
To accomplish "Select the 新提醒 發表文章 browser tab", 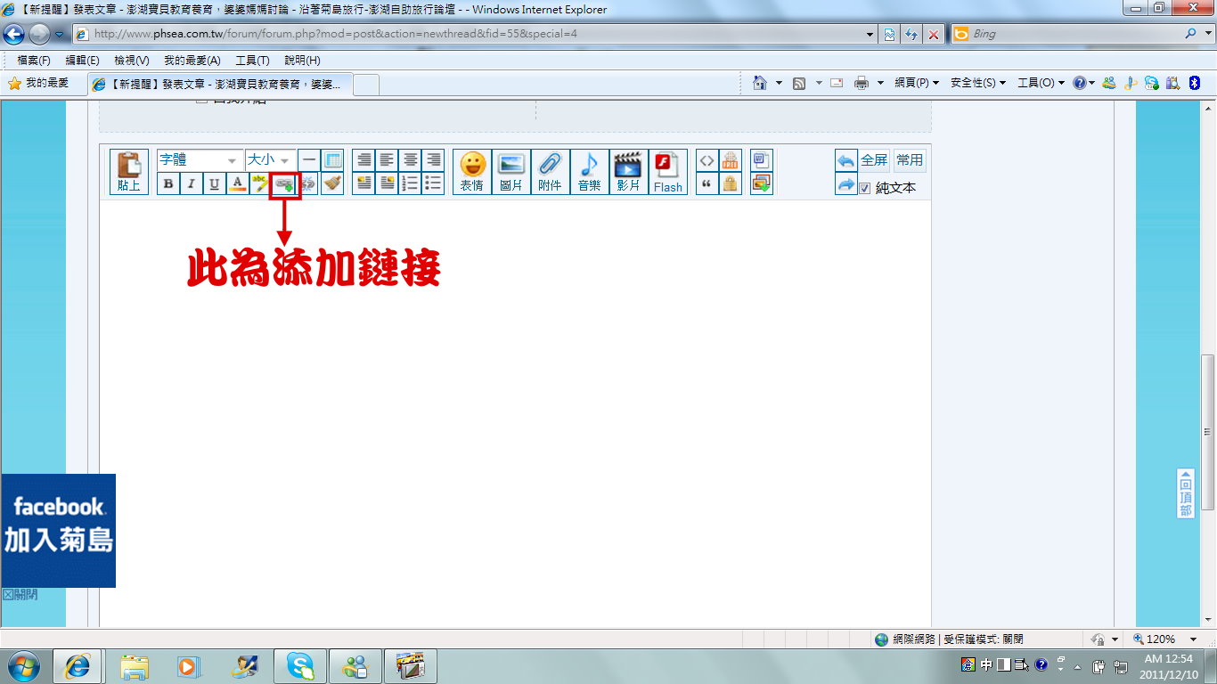I will click(221, 85).
